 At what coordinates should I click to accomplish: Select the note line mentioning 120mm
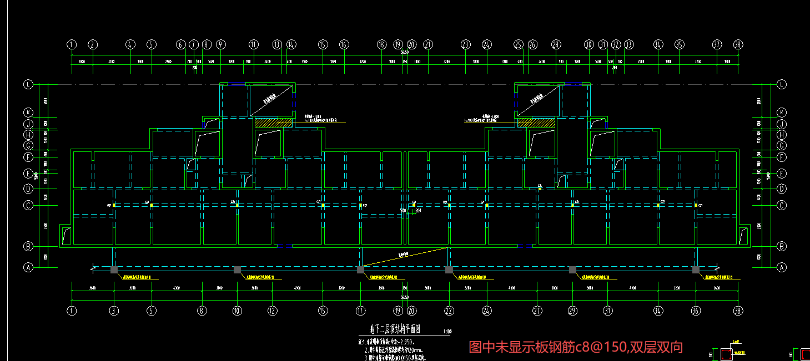click(395, 350)
